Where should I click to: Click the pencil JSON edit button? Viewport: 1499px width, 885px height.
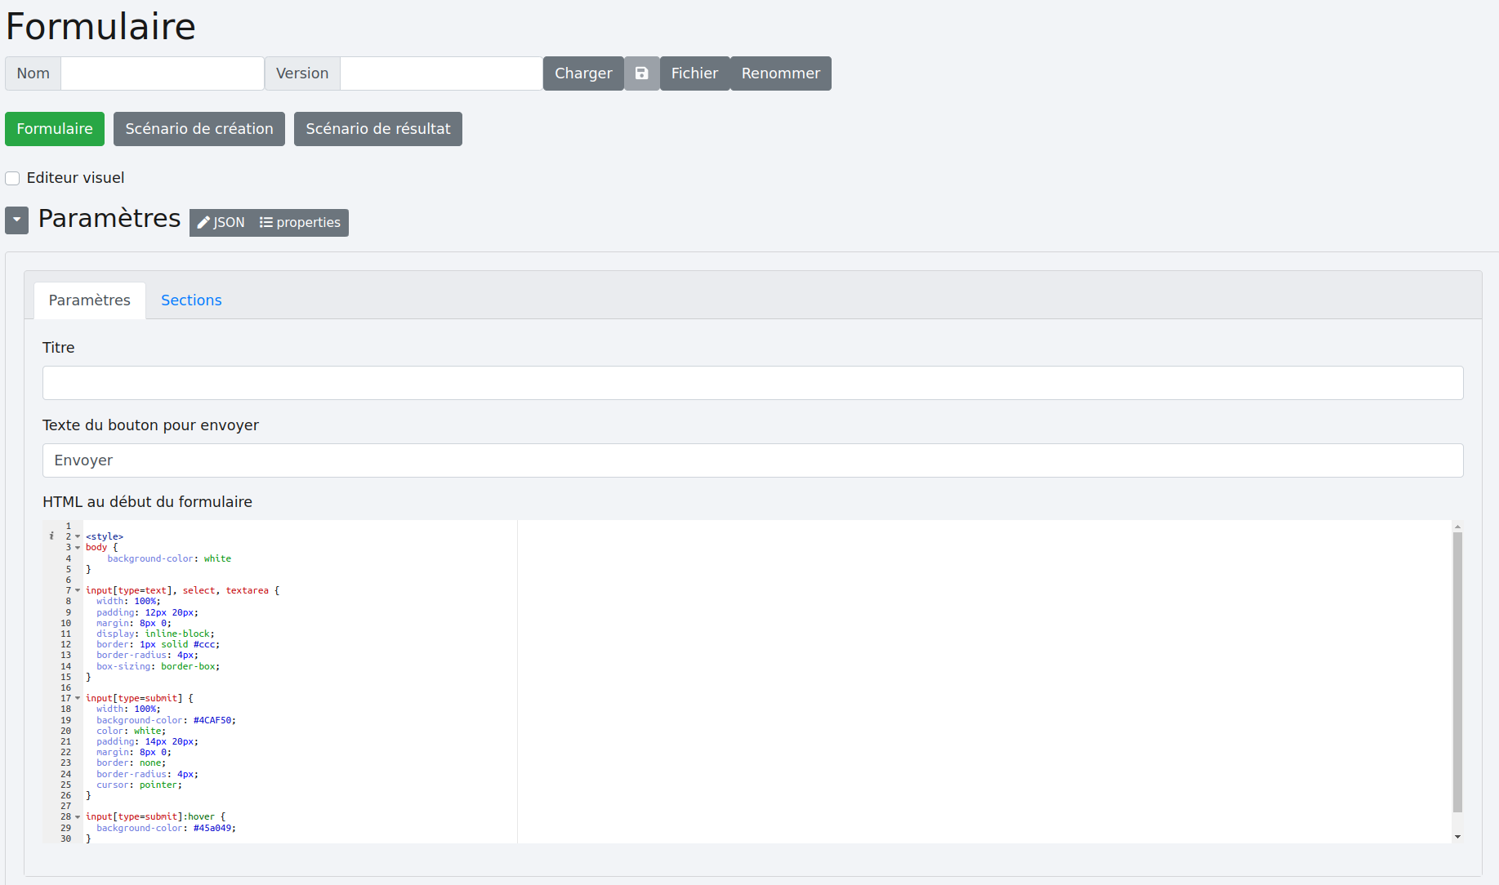click(221, 223)
